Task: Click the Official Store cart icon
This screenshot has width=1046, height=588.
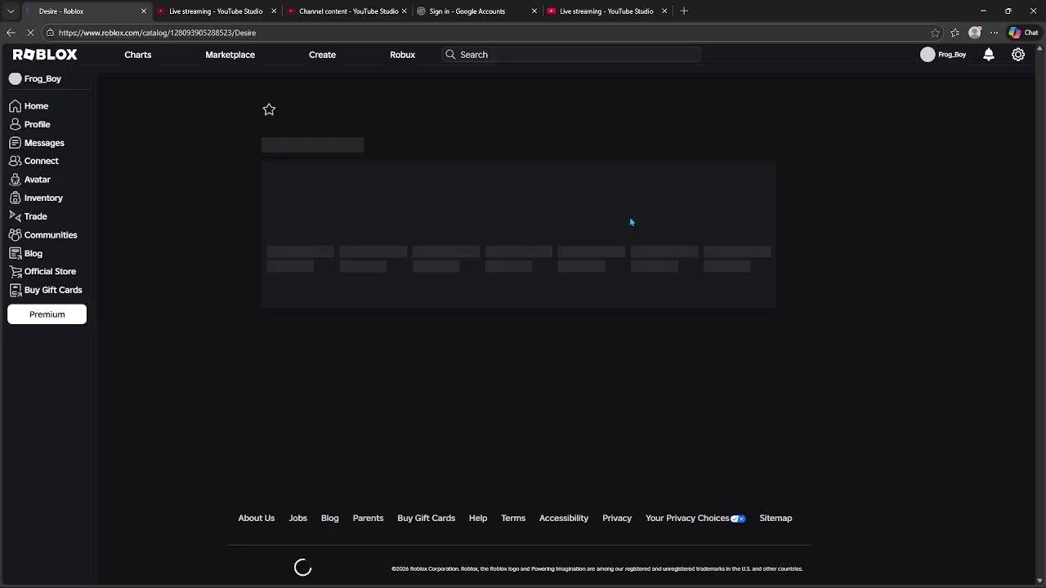Action: pyautogui.click(x=15, y=271)
